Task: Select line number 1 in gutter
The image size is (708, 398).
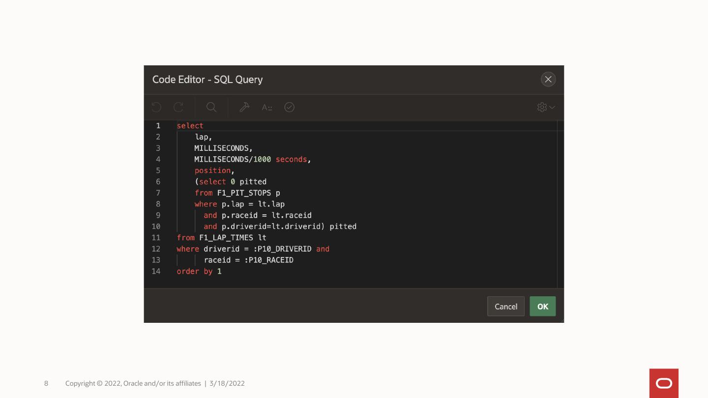Action: tap(158, 126)
